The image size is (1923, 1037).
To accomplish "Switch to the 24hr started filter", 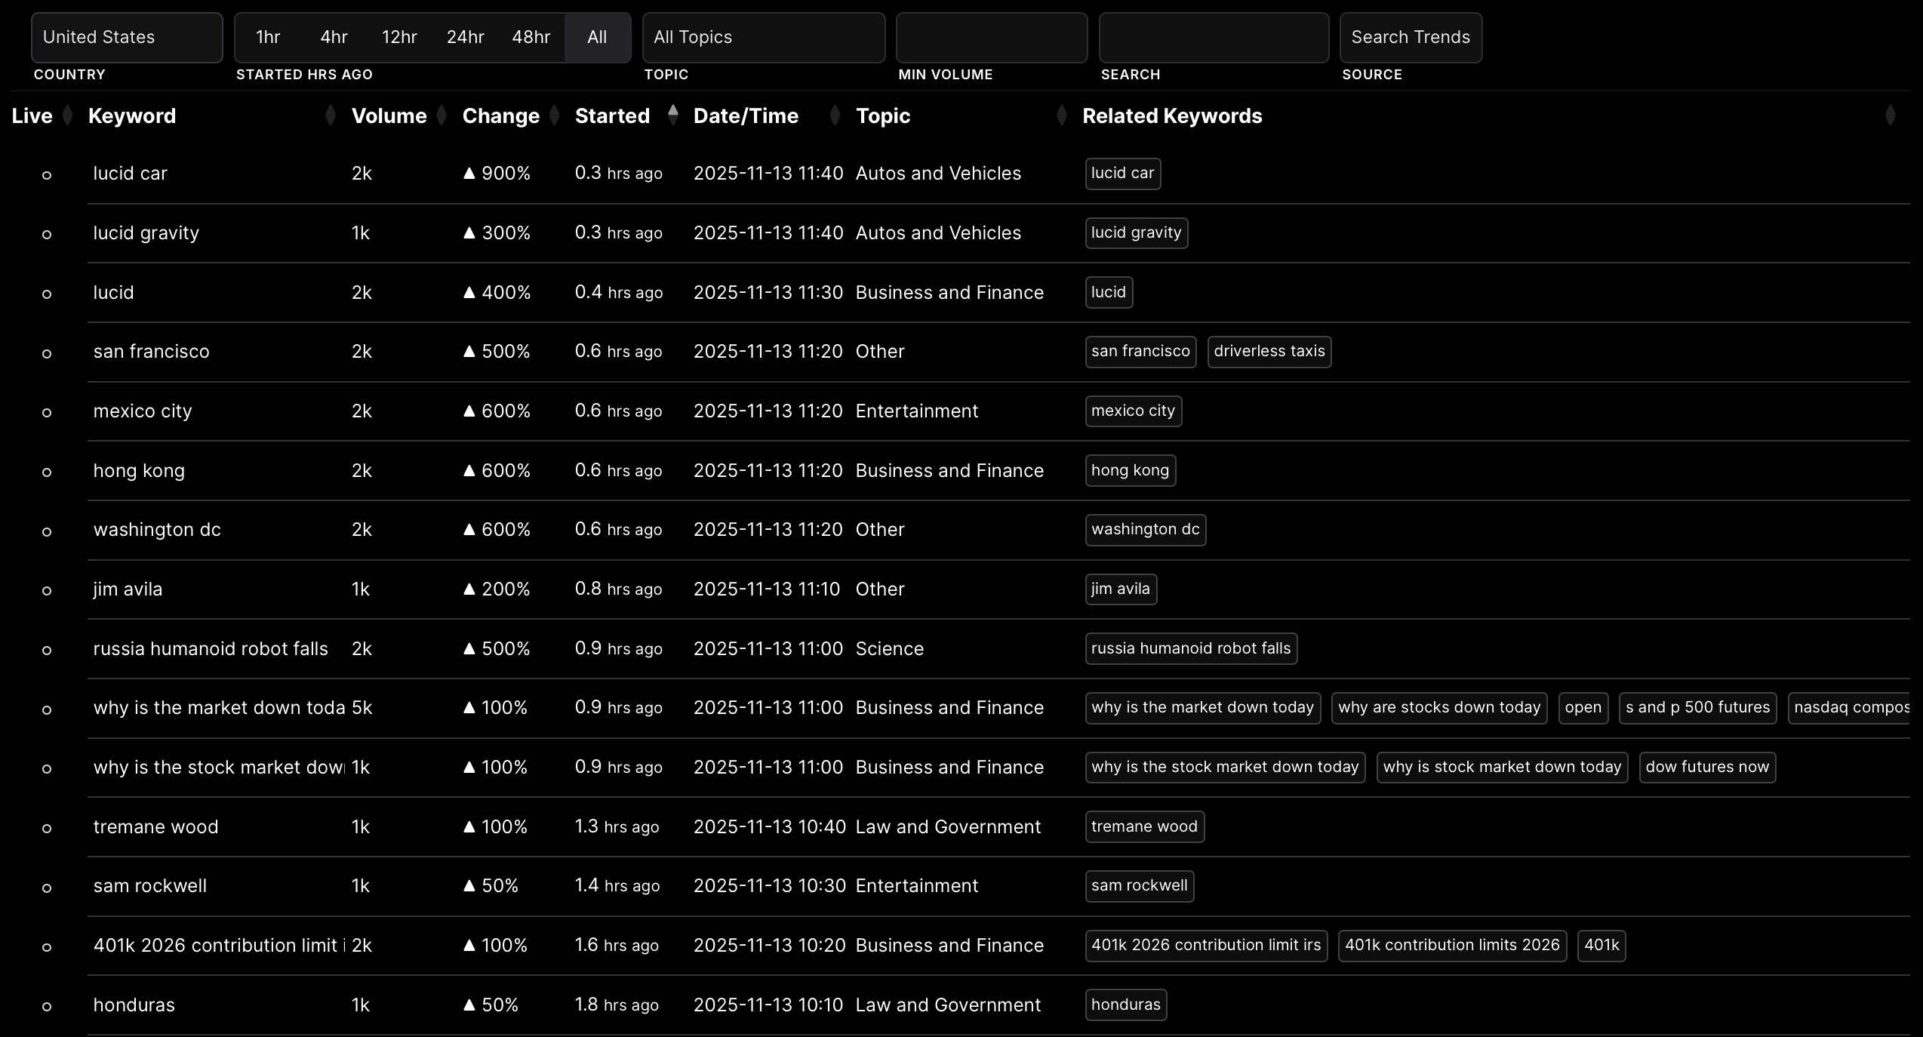I will coord(465,37).
